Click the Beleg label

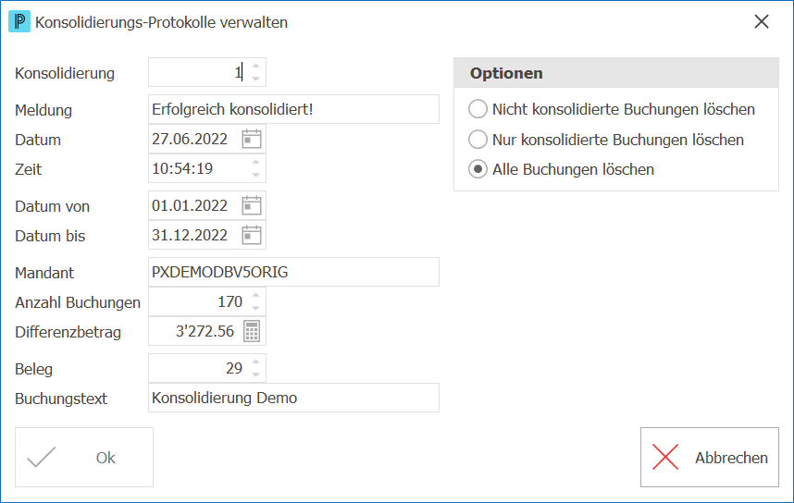[34, 370]
